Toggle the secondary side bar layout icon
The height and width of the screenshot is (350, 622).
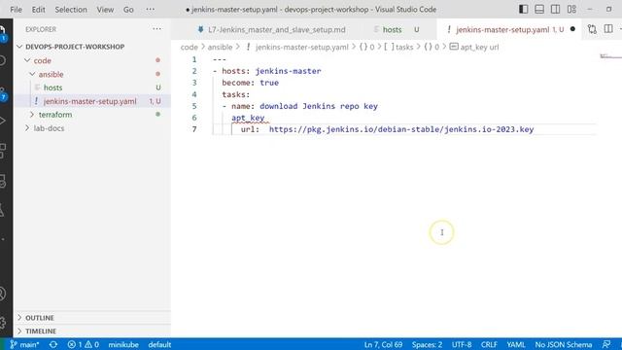pos(555,9)
